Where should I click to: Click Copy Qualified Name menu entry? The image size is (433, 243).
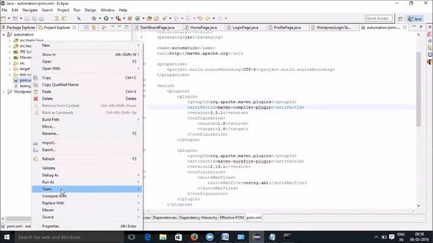tap(87, 84)
